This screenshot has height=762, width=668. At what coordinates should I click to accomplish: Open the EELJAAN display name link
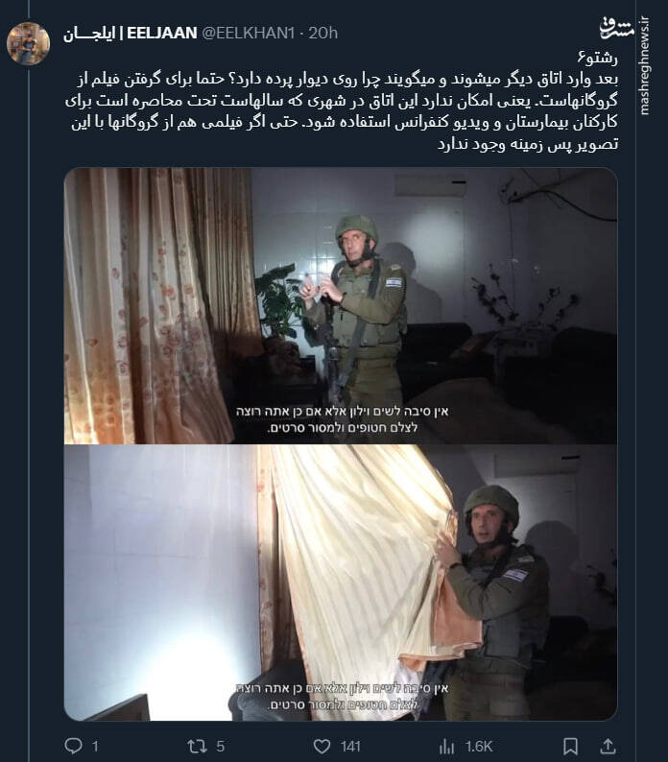(x=130, y=33)
